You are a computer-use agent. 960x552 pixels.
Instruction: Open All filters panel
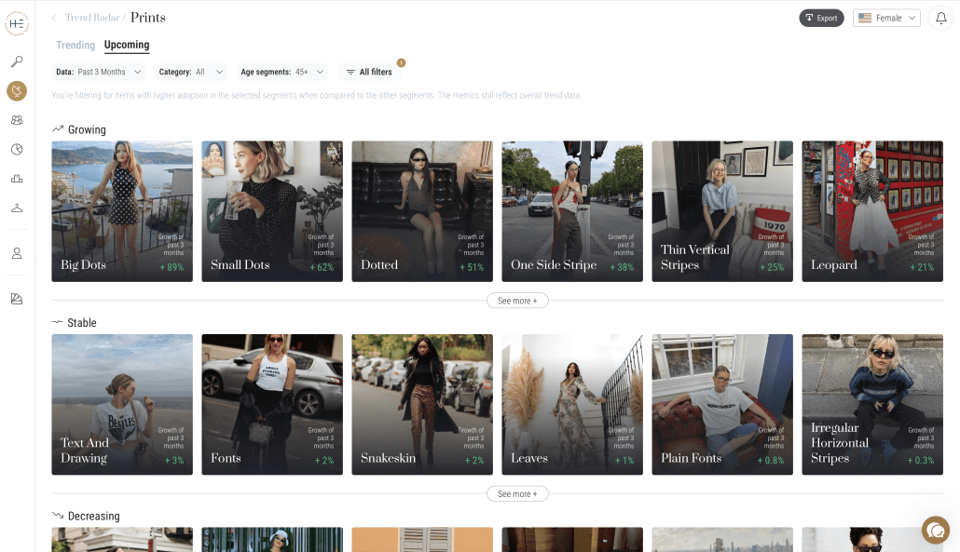369,72
